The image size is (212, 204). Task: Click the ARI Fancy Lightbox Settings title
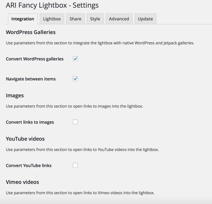click(52, 5)
